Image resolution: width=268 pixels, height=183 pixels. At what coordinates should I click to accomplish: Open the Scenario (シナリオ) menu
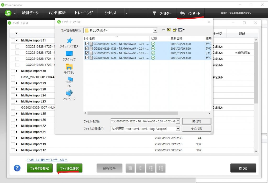[111, 13]
